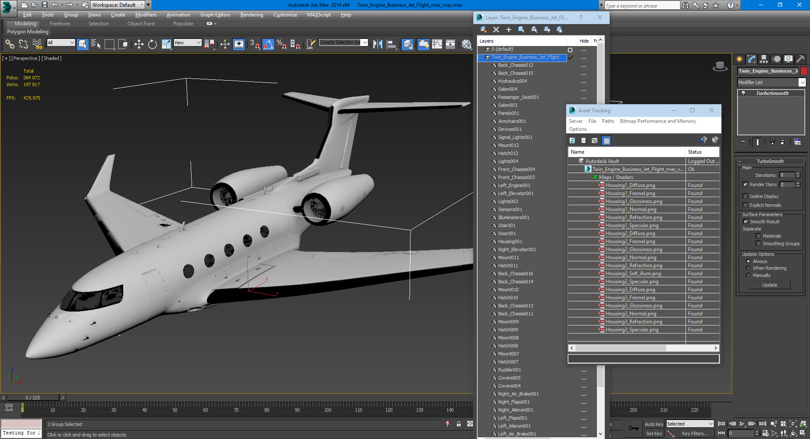This screenshot has width=810, height=439.
Task: Click the Hide column header in Layers
Action: 584,41
